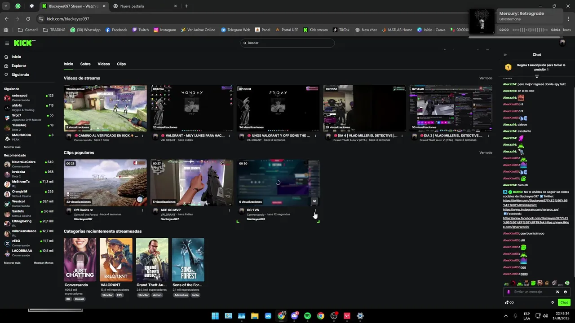The width and height of the screenshot is (575, 323).
Task: Click Ver todo for Videos de streams
Action: [x=486, y=79]
